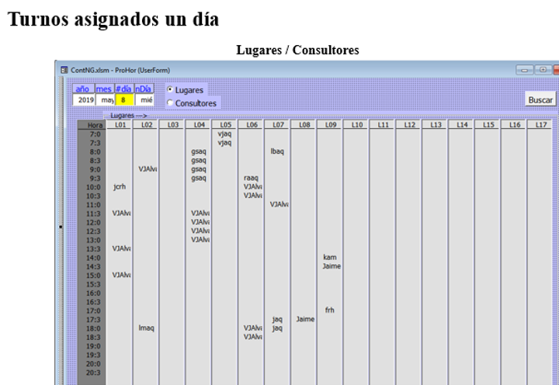Click column header L12
This screenshot has width=559, height=385.
click(410, 125)
